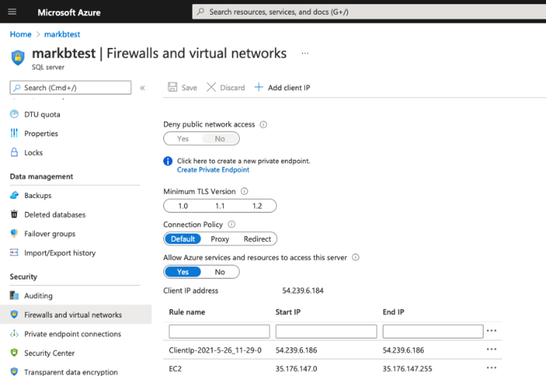Open ellipsis menu for EC2 rule
The height and width of the screenshot is (376, 546).
click(492, 367)
